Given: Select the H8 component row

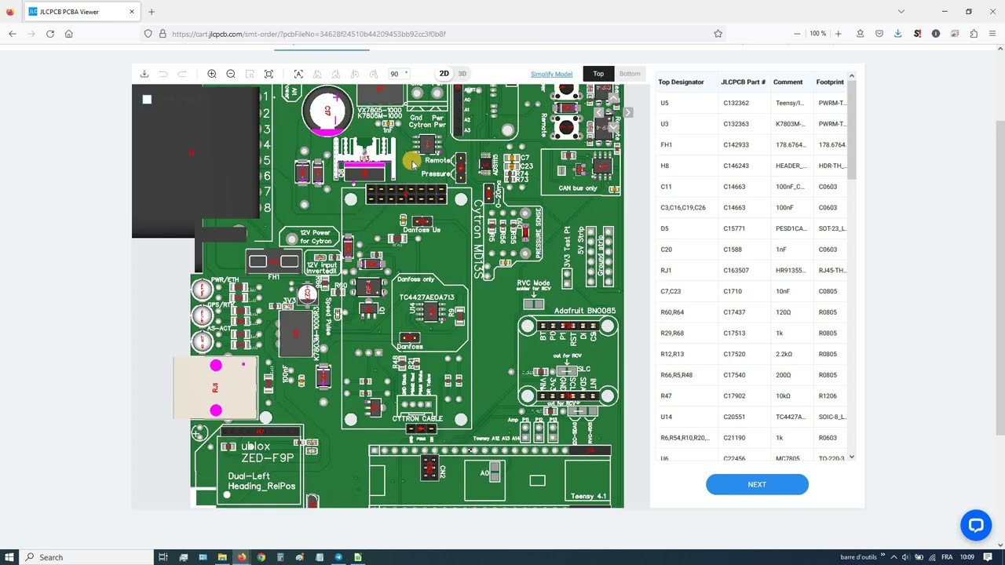Looking at the screenshot, I should pos(752,166).
